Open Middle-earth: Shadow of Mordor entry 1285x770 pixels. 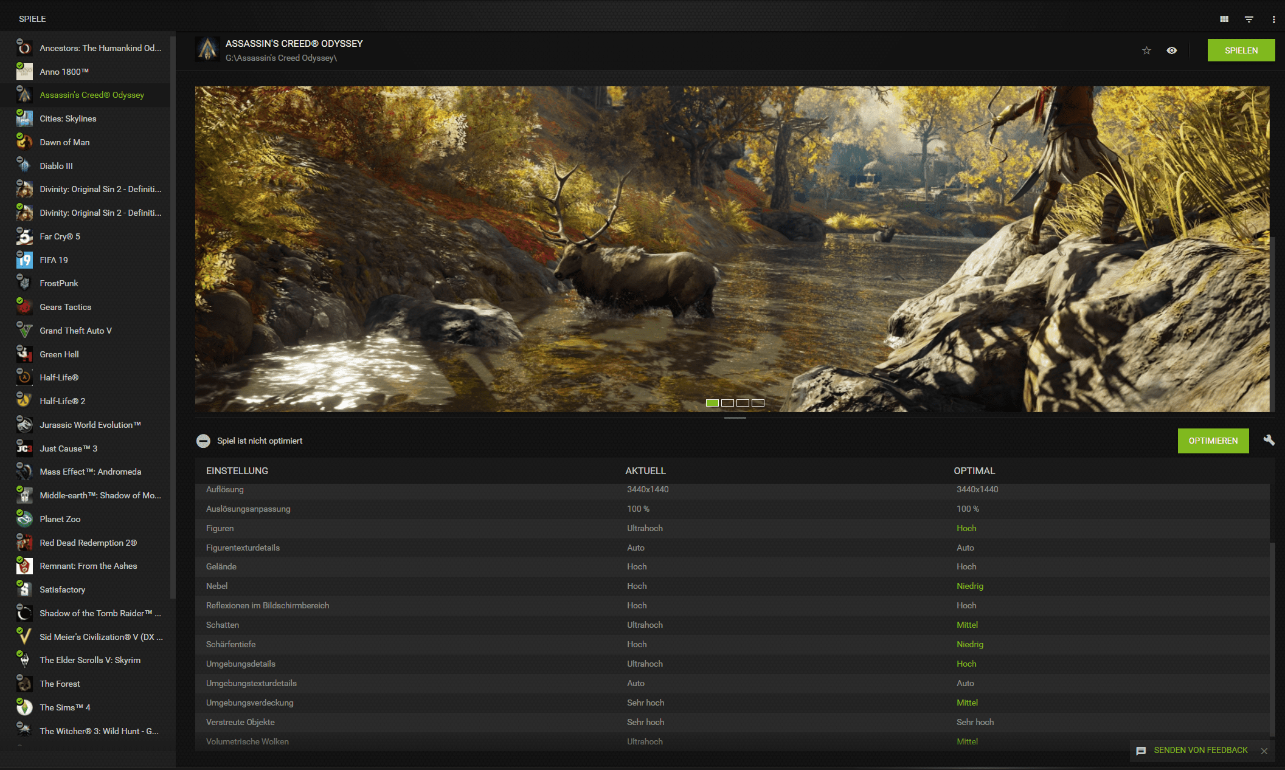(x=85, y=495)
